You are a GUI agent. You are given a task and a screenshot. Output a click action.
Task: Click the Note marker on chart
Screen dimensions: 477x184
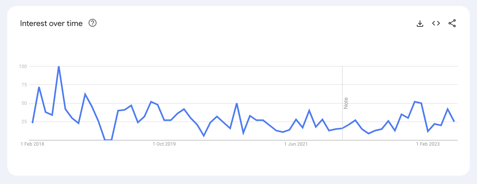coord(346,103)
